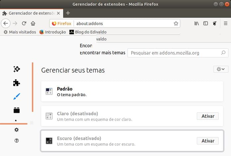Image resolution: width=231 pixels, height=156 pixels.
Task: Select the Gerenciador de extensões tab
Action: (x=32, y=13)
